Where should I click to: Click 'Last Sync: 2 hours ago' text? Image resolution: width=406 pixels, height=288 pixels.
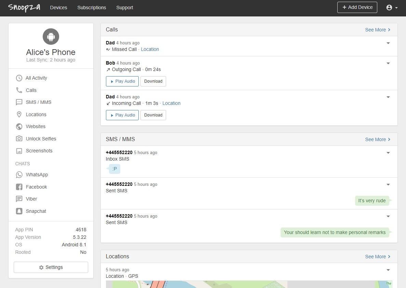51,60
